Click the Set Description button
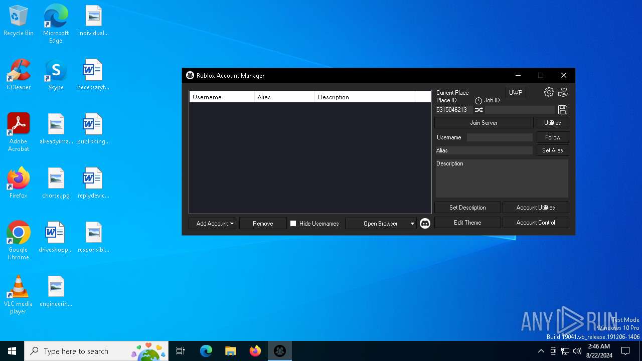Screen dimensions: 642x361 pyautogui.click(x=467, y=208)
